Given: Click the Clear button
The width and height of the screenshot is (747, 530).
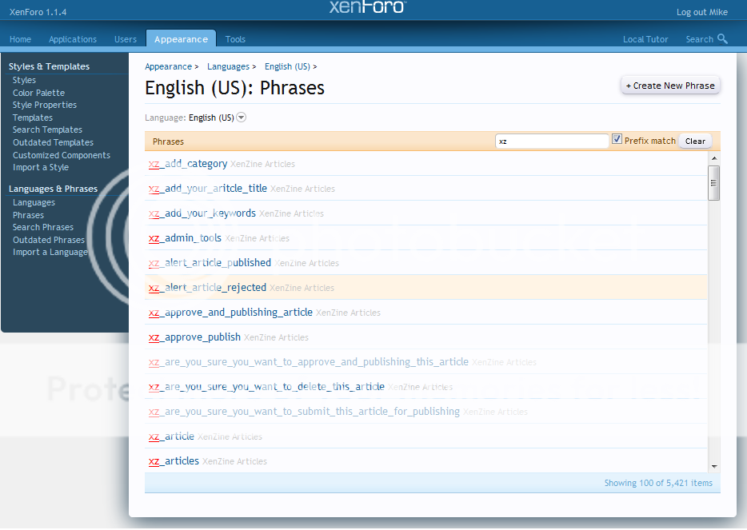Looking at the screenshot, I should (694, 140).
